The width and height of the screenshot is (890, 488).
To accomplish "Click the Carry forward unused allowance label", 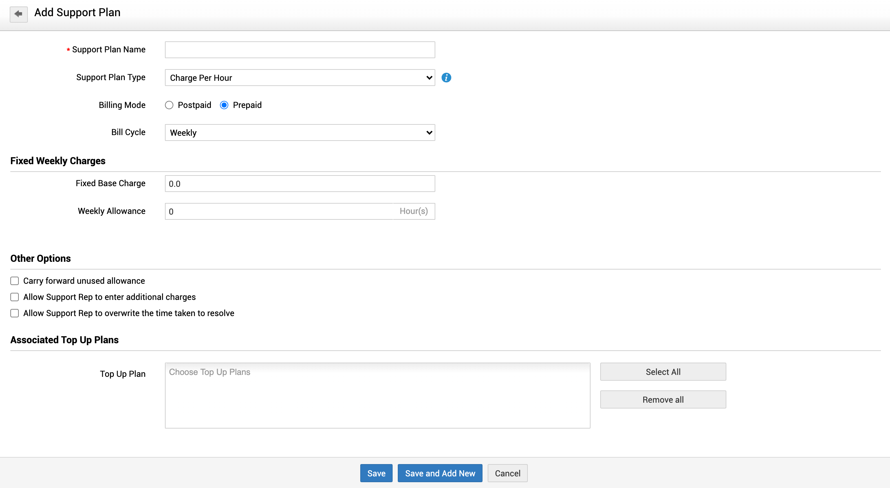I will pos(84,281).
